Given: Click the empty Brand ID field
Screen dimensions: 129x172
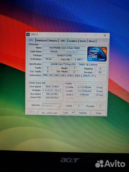Looking at the screenshot, I should pos(82,52).
